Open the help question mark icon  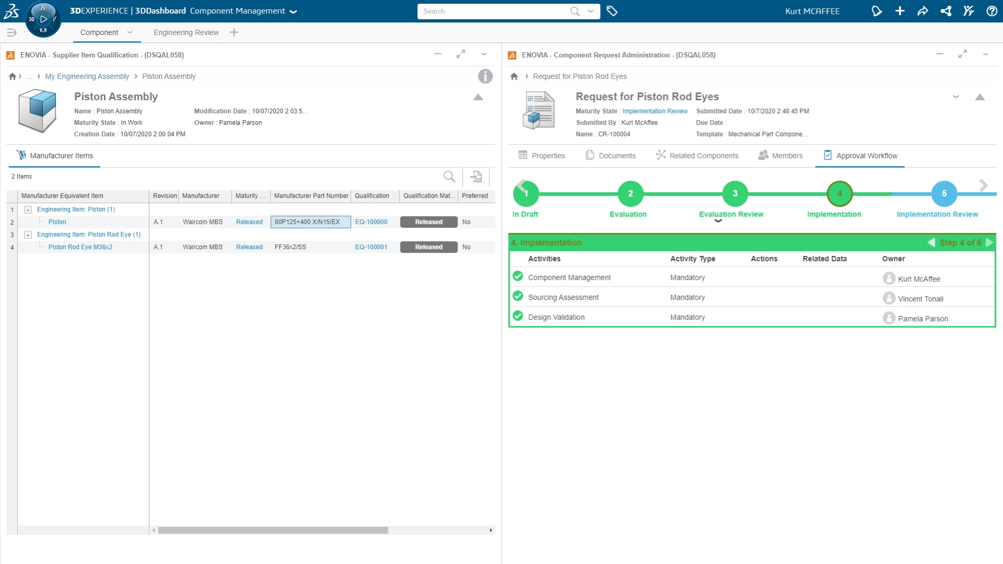992,11
